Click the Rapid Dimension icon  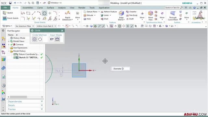pos(68,13)
